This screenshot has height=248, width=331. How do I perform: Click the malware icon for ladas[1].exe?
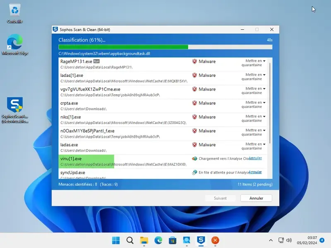pyautogui.click(x=194, y=75)
